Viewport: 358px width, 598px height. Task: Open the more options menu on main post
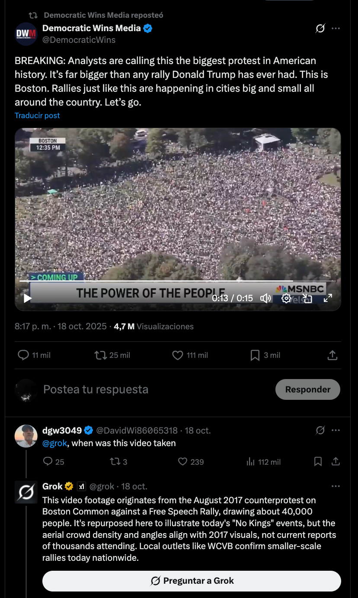coord(336,29)
